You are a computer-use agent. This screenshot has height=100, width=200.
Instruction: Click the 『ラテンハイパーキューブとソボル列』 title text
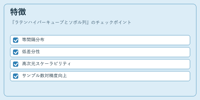(x=51, y=22)
